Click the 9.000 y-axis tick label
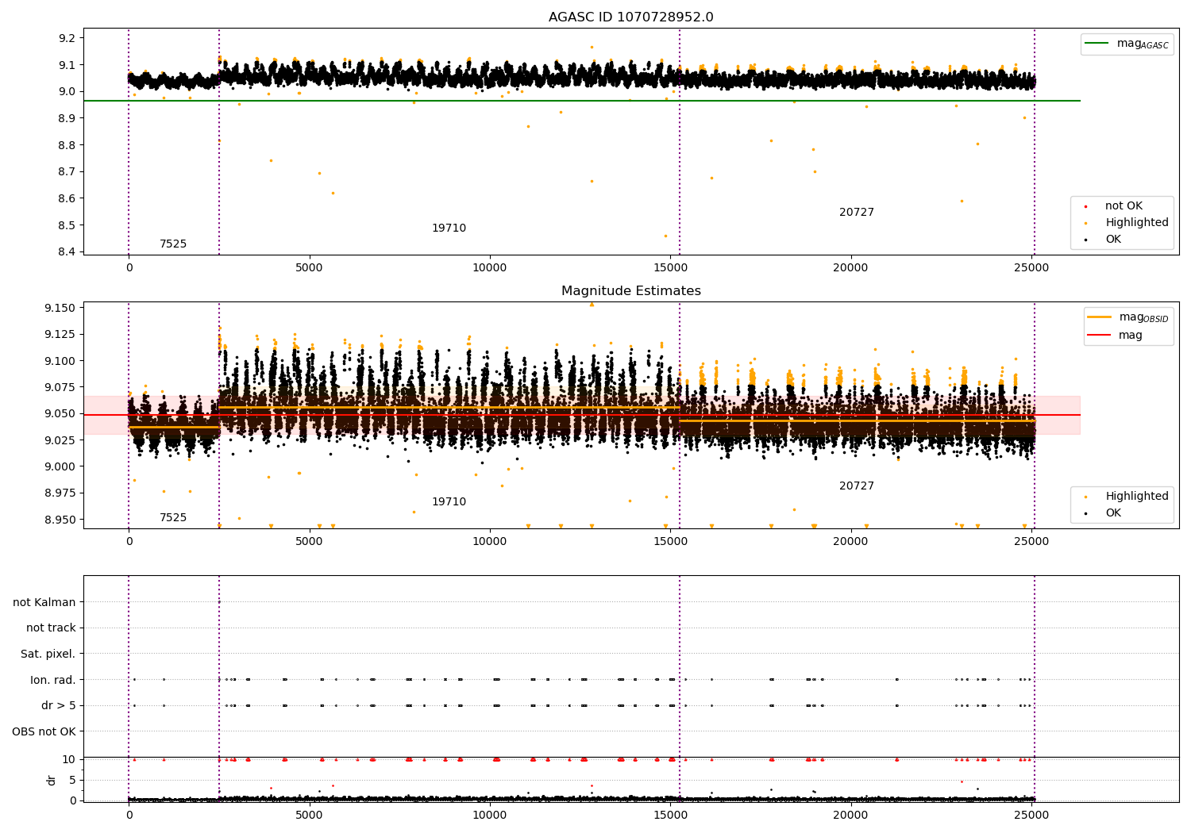Viewport: 1191px width, 833px height. pyautogui.click(x=60, y=466)
